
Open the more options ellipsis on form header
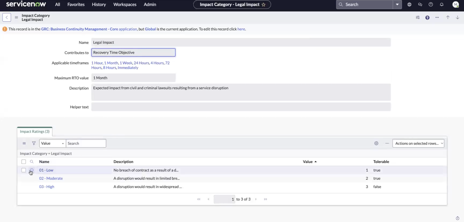click(437, 18)
